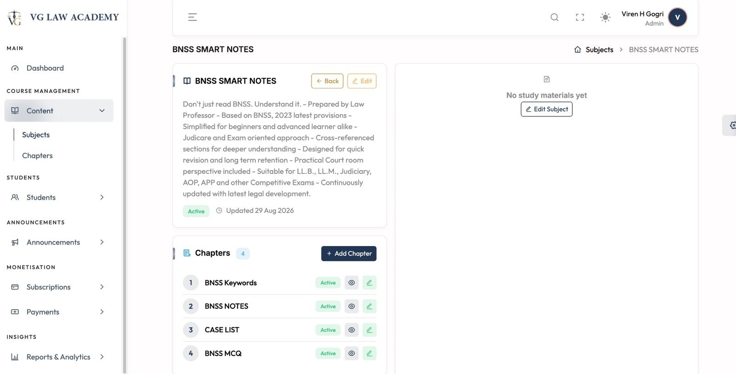Image resolution: width=736 pixels, height=374 pixels.
Task: Click the VG Law Academy logo
Action: tap(63, 17)
